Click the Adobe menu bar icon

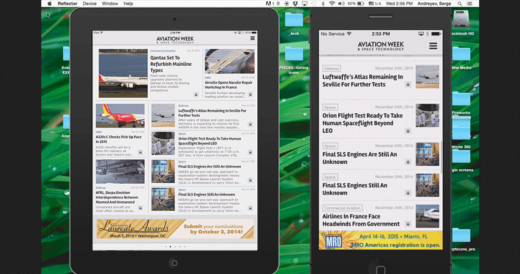pyautogui.click(x=269, y=4)
